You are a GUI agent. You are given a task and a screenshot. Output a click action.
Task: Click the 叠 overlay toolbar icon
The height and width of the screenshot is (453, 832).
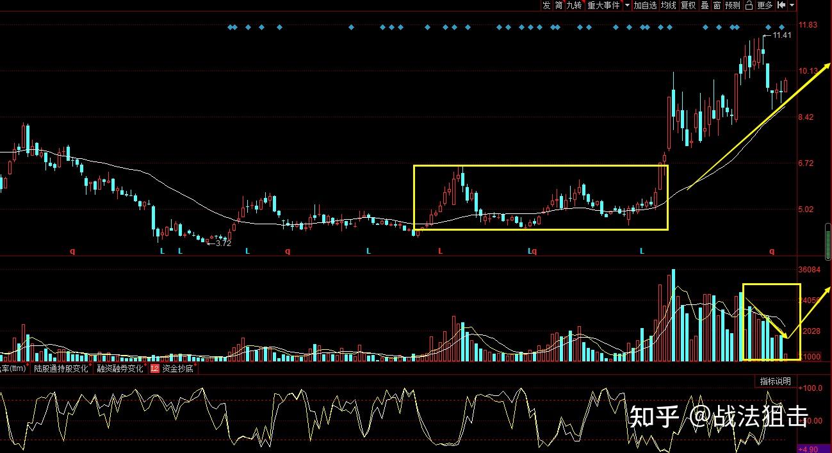click(705, 5)
